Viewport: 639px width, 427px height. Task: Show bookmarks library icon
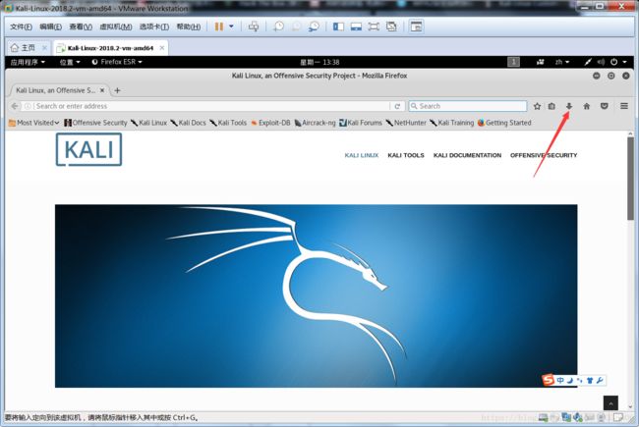(x=552, y=106)
